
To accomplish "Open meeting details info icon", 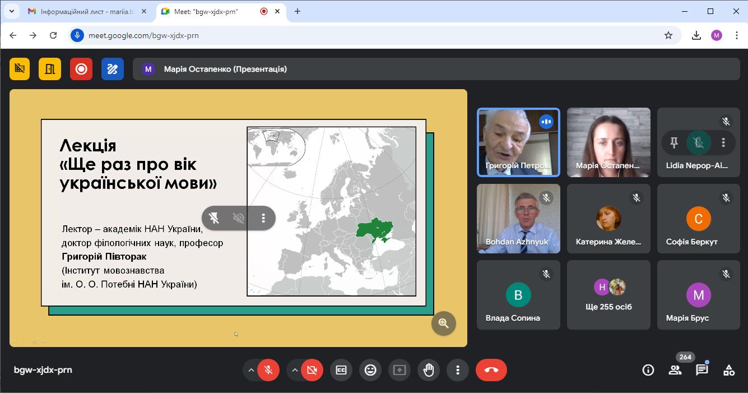I will pyautogui.click(x=648, y=370).
